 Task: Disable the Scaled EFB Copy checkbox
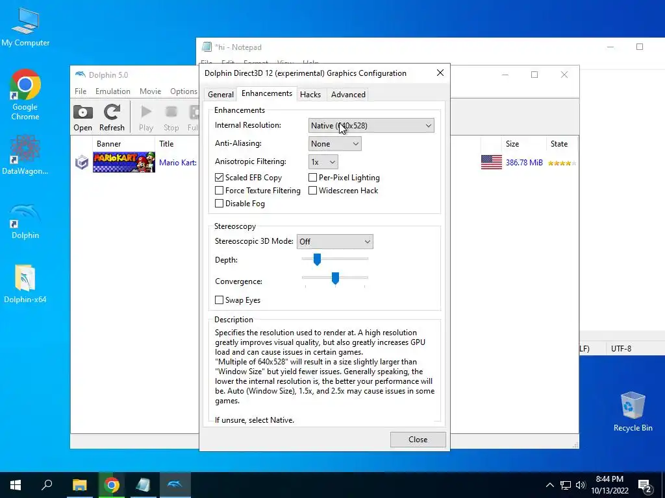click(220, 178)
